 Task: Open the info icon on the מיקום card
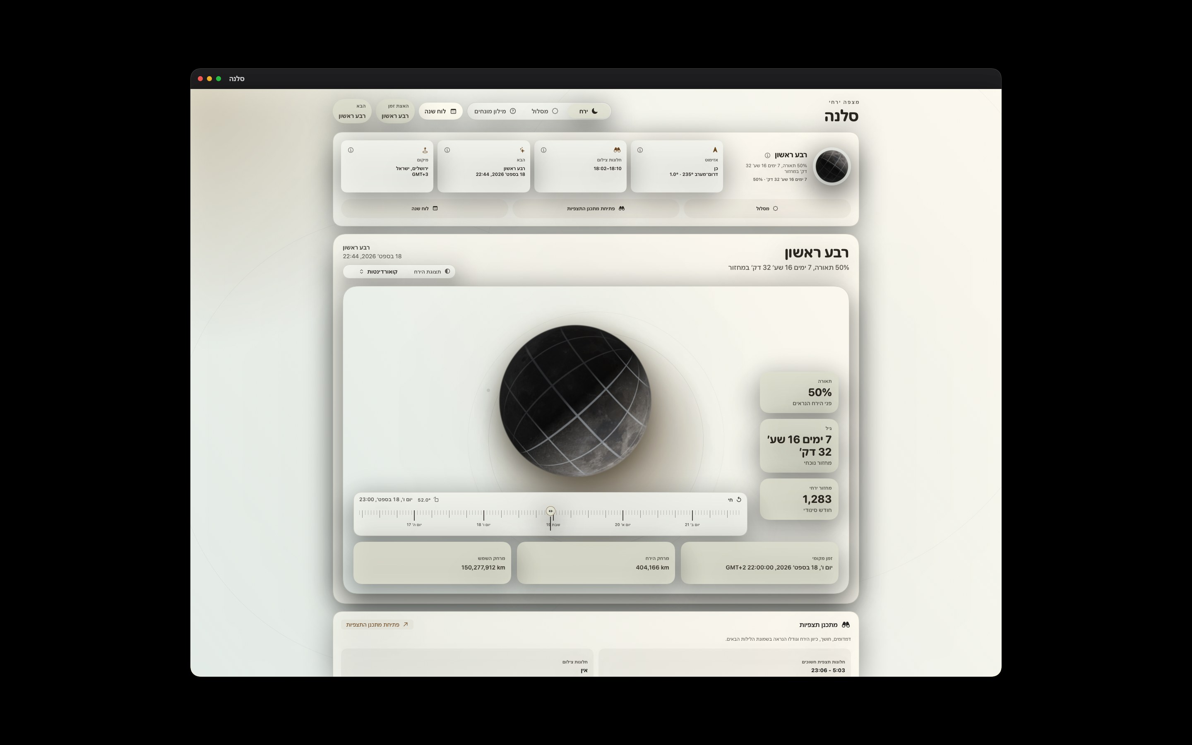(351, 150)
